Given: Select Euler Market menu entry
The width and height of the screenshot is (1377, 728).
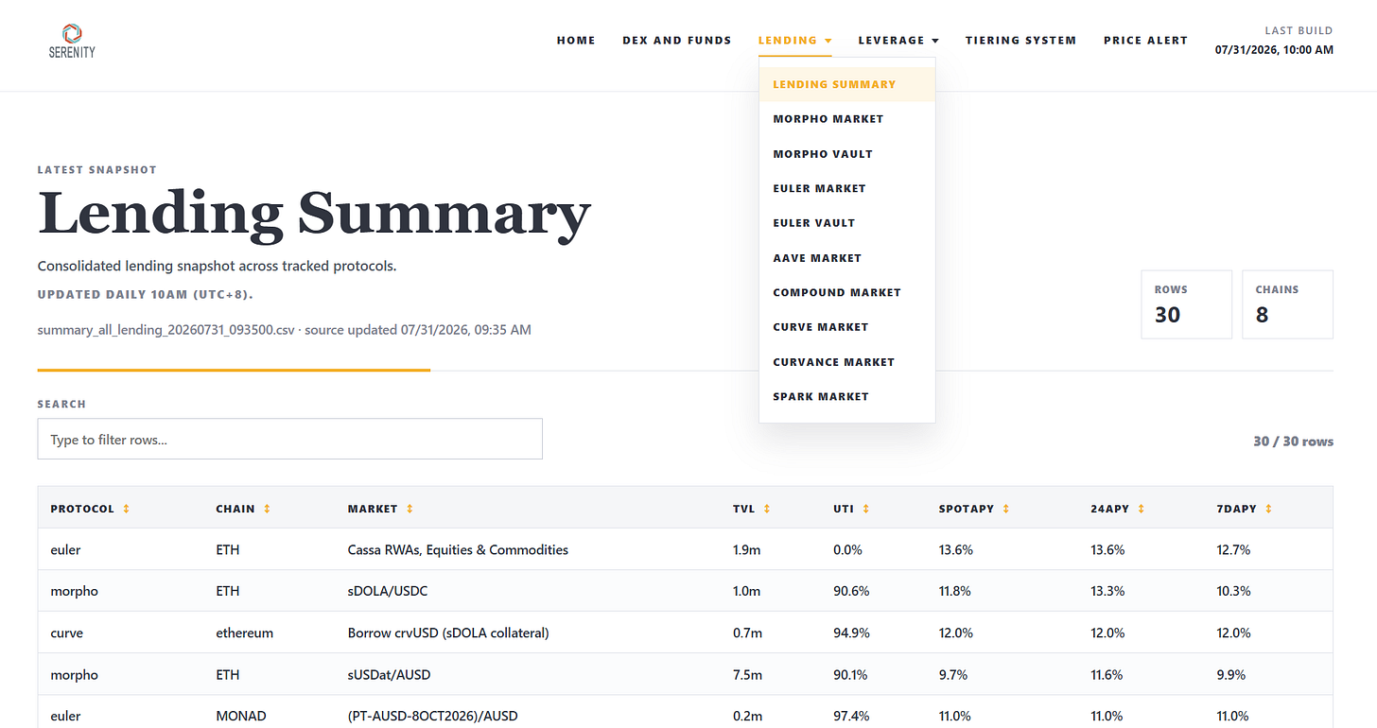Looking at the screenshot, I should coord(847,188).
